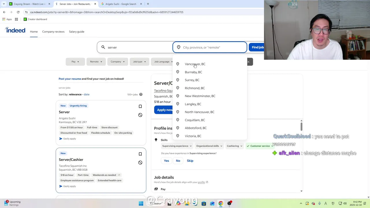Open Chrome from the taskbar
370x208 pixels.
pos(221,203)
